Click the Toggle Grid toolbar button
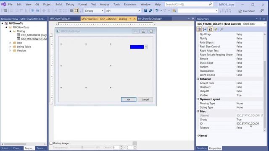269x151 pixels. click(71, 10)
